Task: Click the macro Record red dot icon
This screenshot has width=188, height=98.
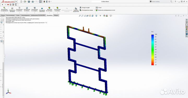Action: (8, 4)
